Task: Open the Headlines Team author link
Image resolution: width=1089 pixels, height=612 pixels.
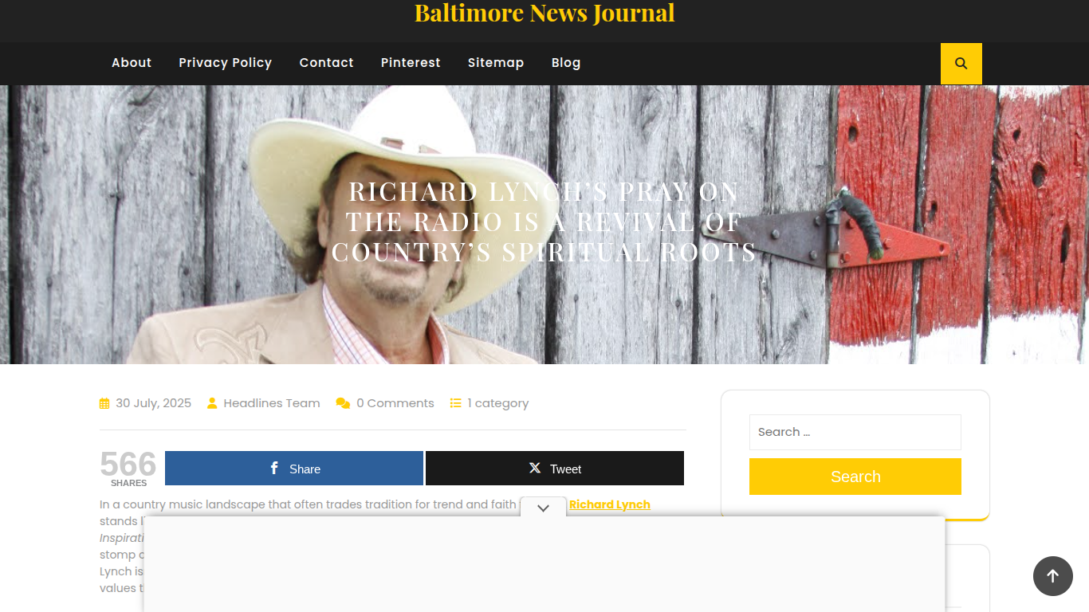Action: click(x=272, y=403)
